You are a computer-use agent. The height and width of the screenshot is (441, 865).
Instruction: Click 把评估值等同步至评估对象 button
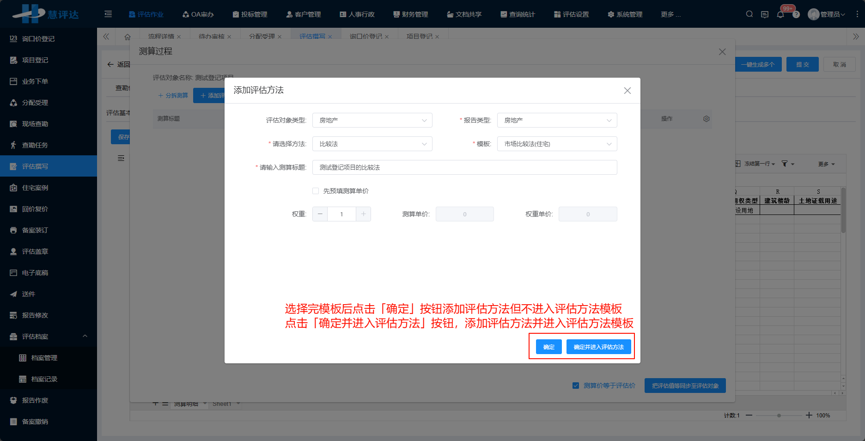pyautogui.click(x=685, y=385)
